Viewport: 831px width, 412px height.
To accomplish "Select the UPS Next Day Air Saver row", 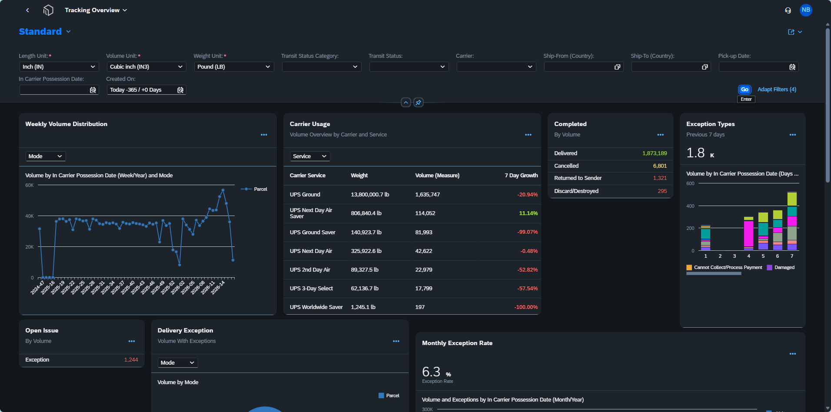I will pyautogui.click(x=412, y=213).
